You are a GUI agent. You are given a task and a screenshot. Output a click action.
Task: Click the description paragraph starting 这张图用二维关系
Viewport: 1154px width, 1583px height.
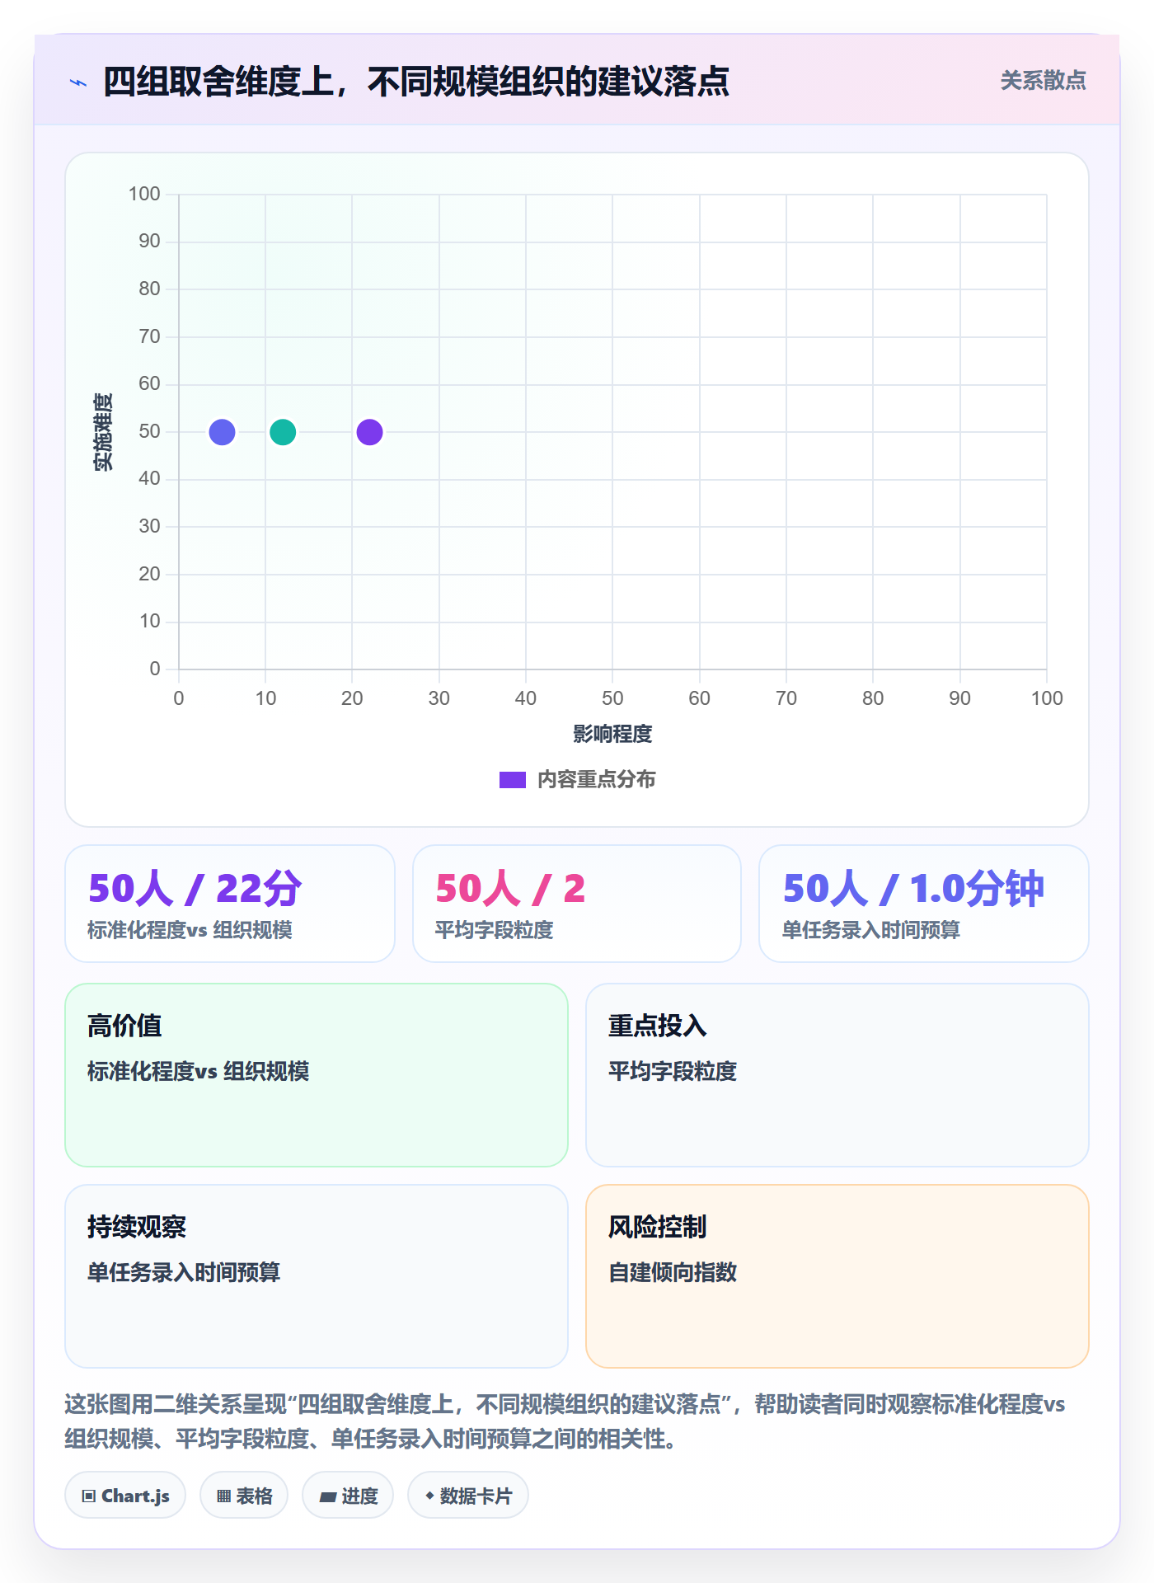565,1421
